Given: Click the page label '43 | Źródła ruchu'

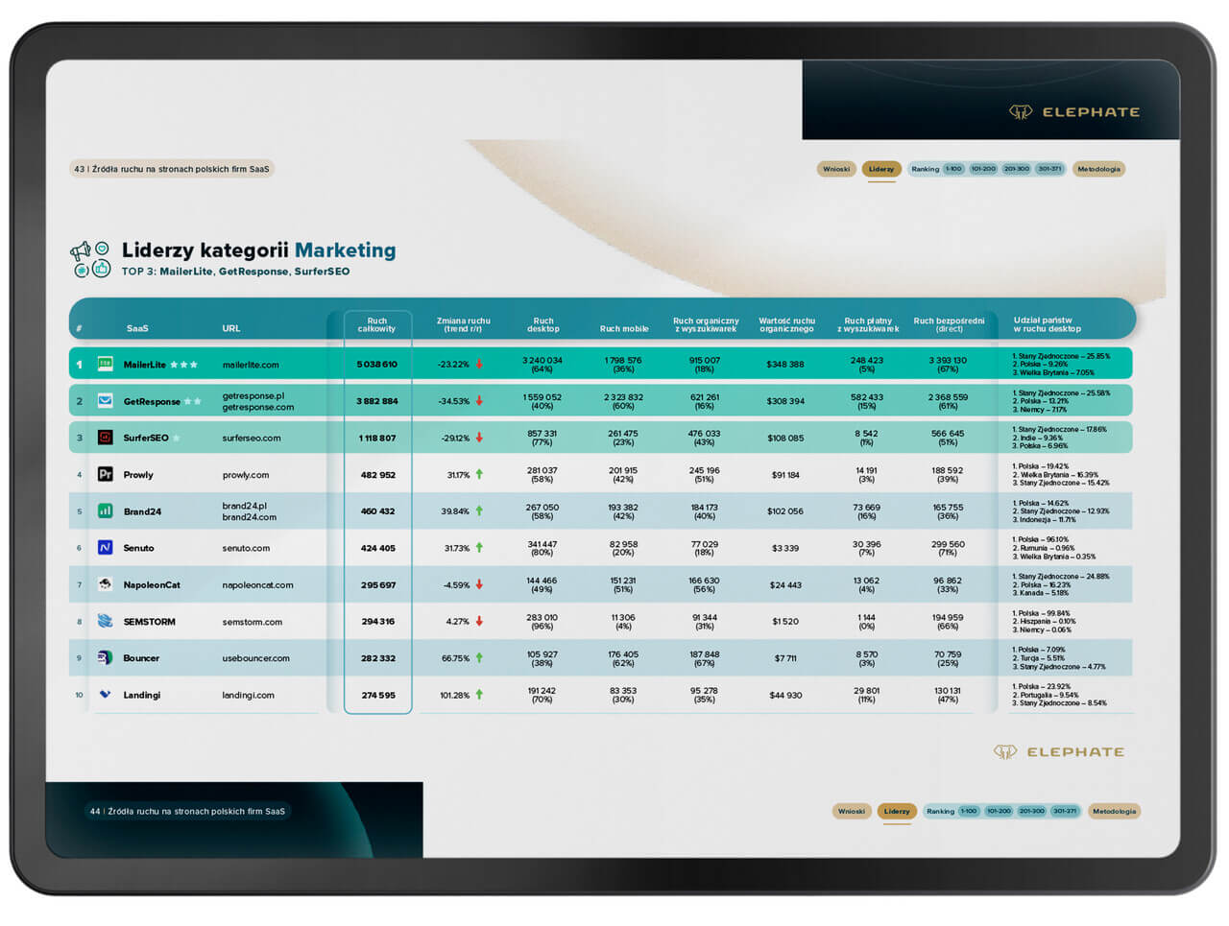Looking at the screenshot, I should pyautogui.click(x=172, y=169).
